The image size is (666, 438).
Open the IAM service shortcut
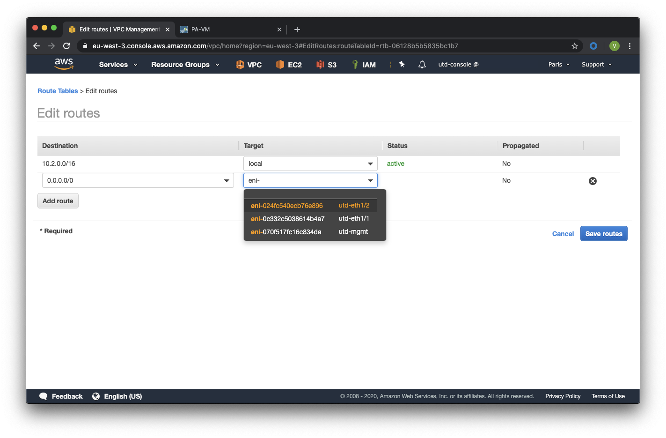pos(364,65)
